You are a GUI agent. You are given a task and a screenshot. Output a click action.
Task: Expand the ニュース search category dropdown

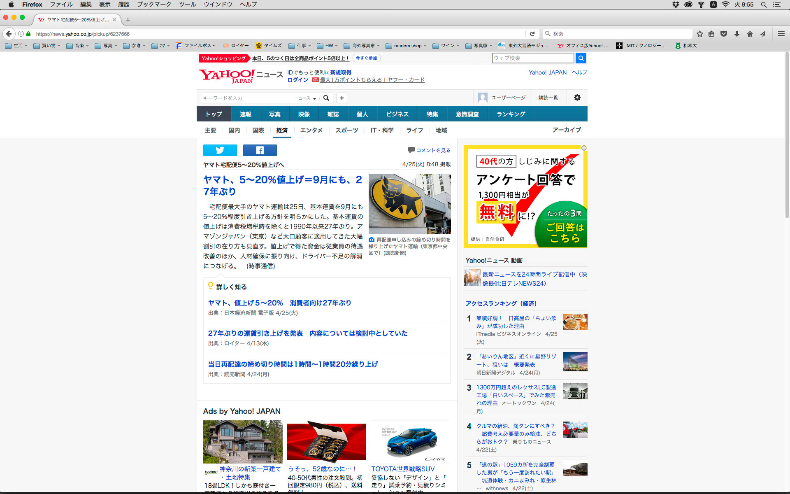pyautogui.click(x=305, y=98)
